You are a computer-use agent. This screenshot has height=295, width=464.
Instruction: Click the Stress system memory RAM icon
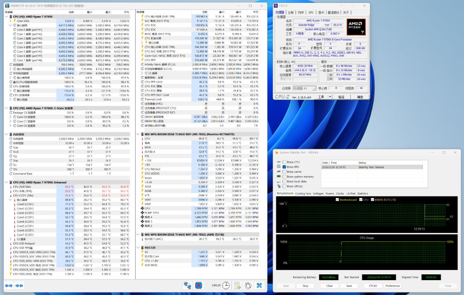click(278, 177)
